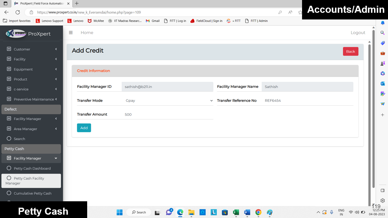The width and height of the screenshot is (388, 218).
Task: Click the browser page refresh icon
Action: click(18, 12)
